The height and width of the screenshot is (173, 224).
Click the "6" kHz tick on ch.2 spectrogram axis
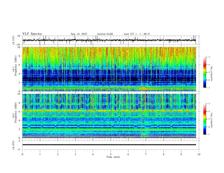pos(20,112)
